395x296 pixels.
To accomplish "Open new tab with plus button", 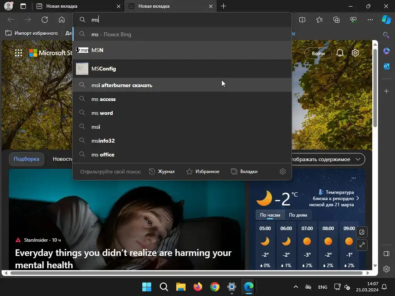I will pyautogui.click(x=223, y=6).
